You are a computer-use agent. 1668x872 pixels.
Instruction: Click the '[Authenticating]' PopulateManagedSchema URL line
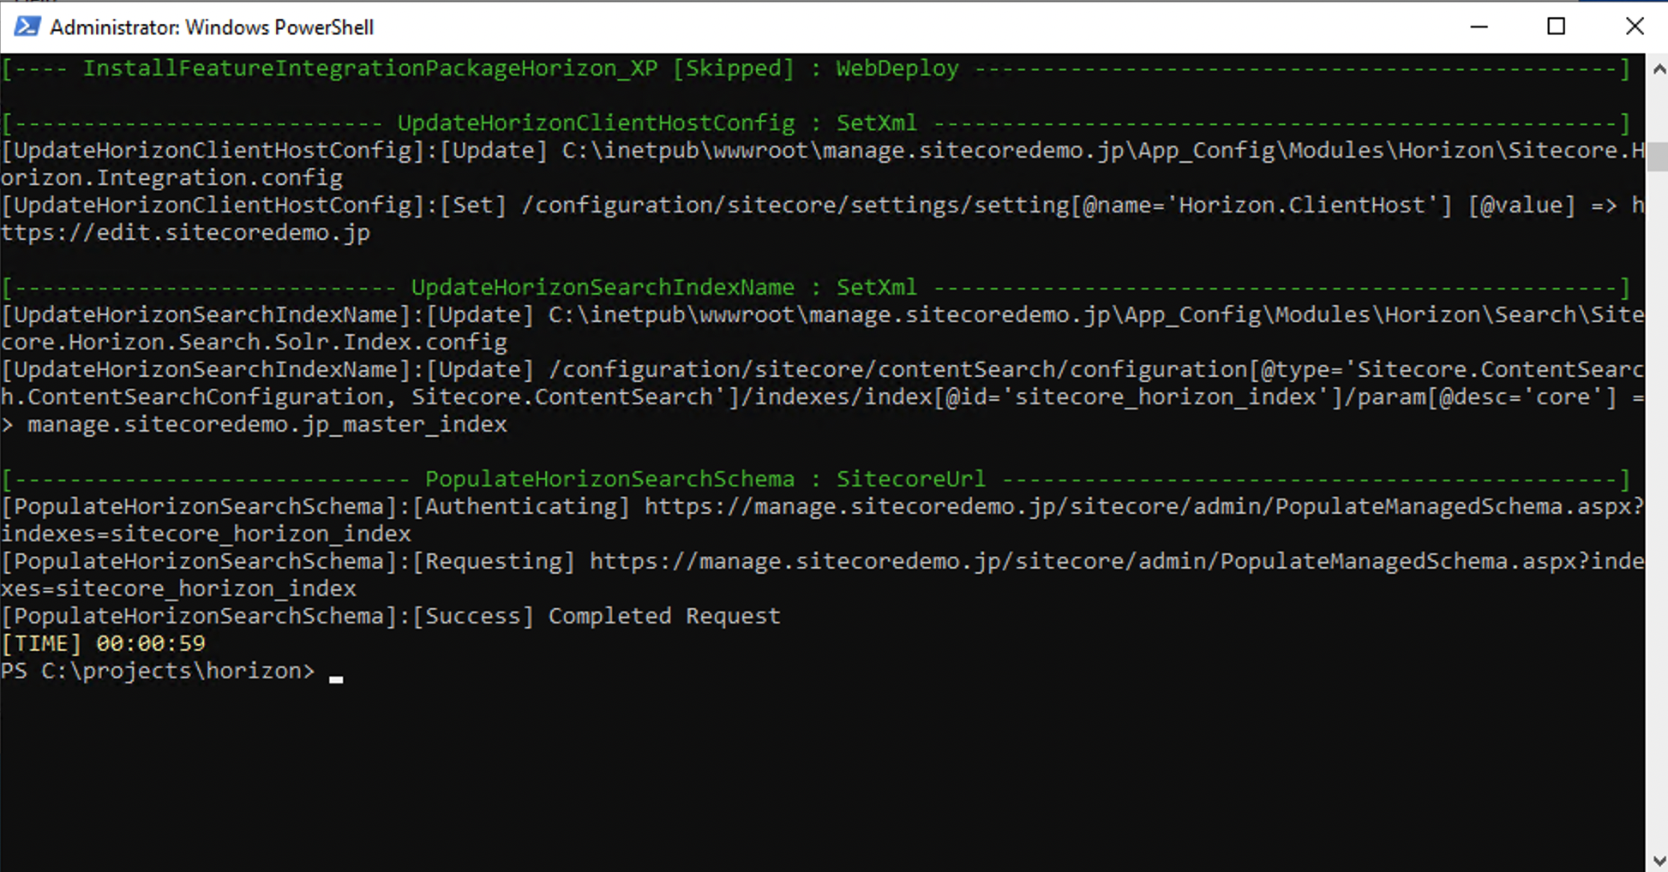(822, 507)
